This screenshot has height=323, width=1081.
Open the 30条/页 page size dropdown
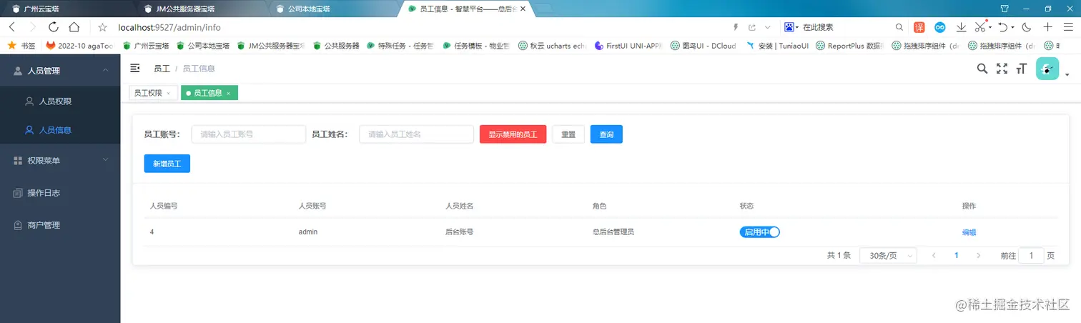[888, 255]
